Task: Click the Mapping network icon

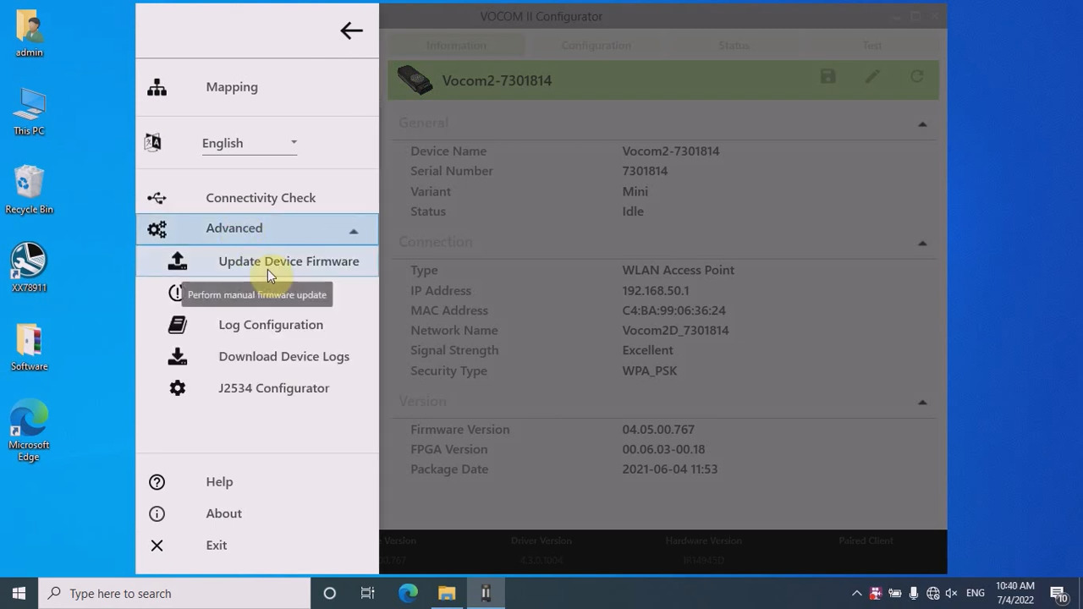Action: tap(157, 87)
